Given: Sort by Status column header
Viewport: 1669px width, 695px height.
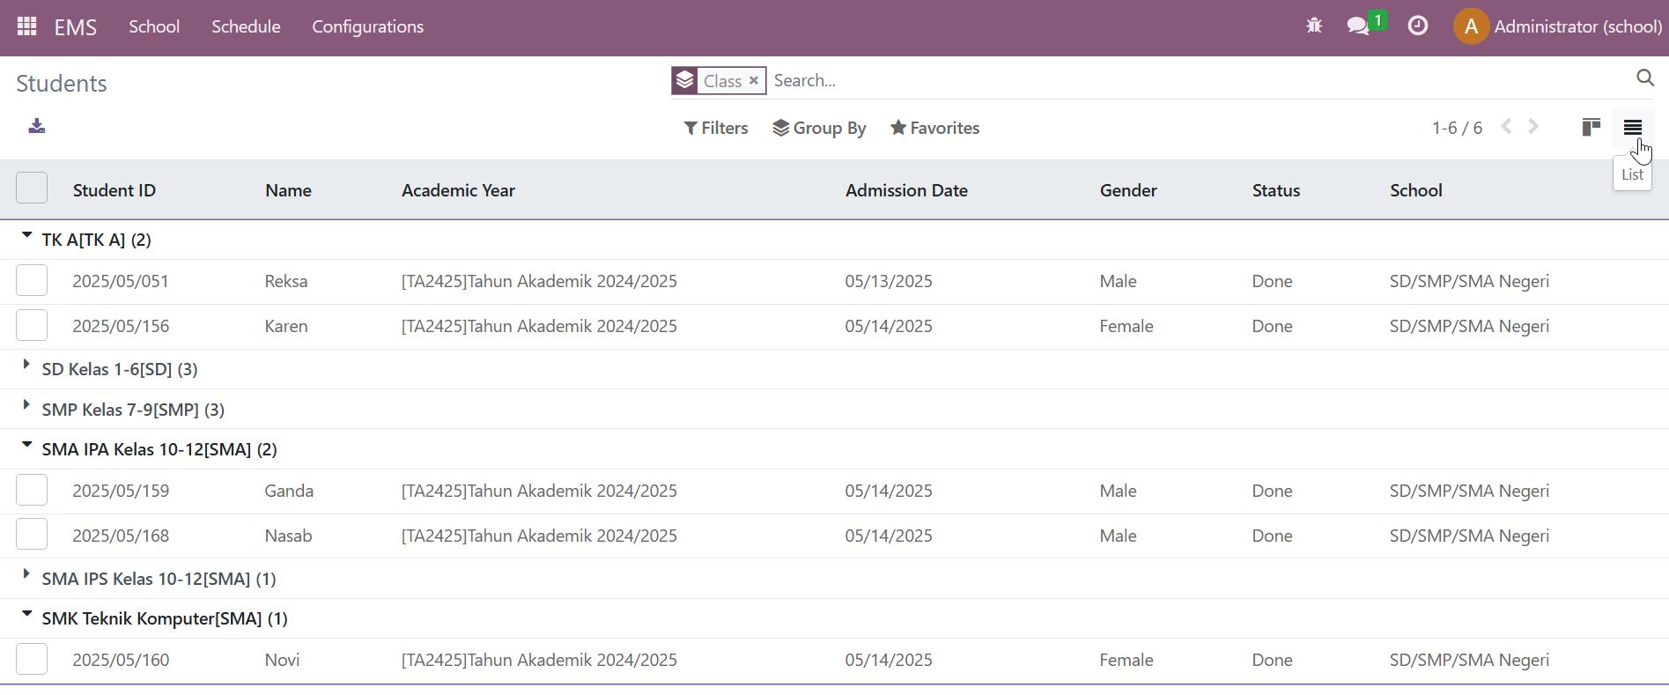Looking at the screenshot, I should point(1276,190).
